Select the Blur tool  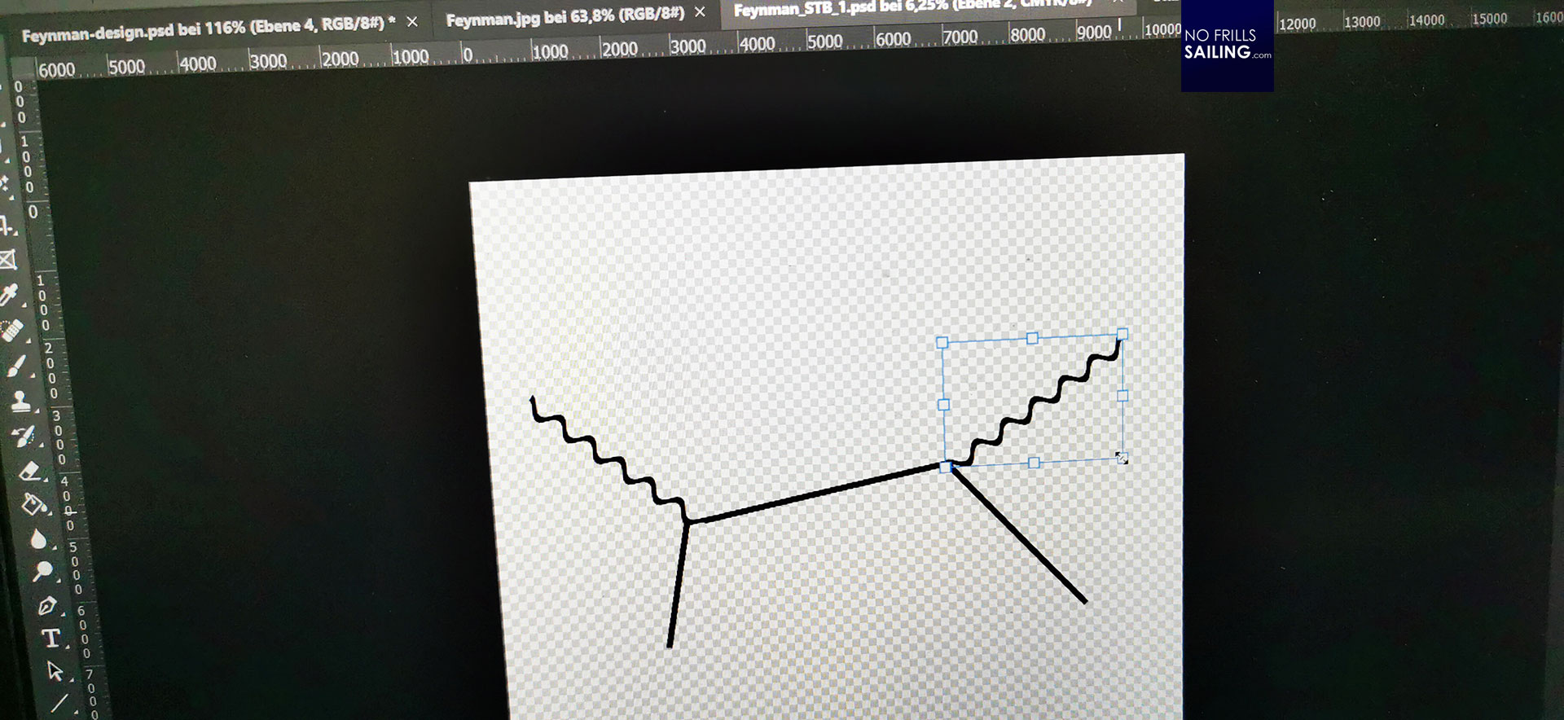[38, 538]
